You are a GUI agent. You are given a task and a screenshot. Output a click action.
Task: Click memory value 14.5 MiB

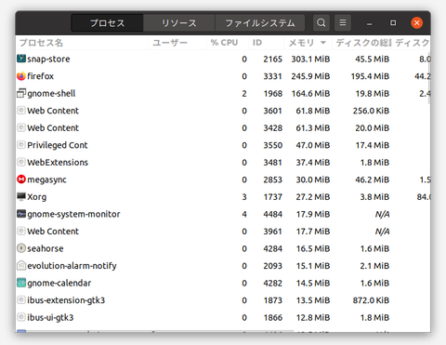[313, 283]
